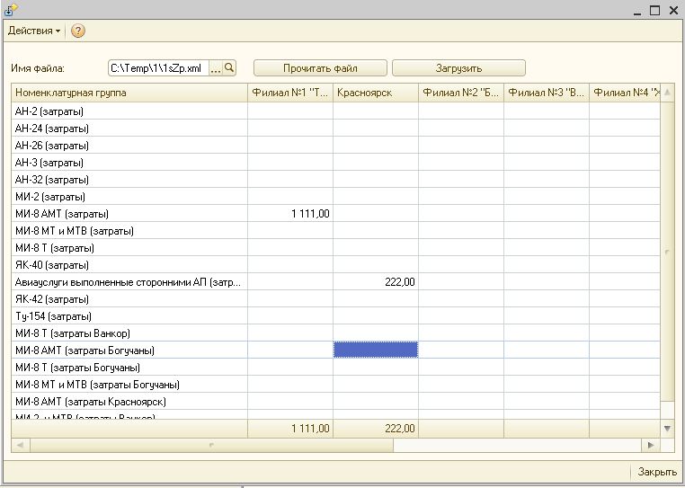Click the Красноярск column header
This screenshot has width=685, height=488.
[x=375, y=93]
